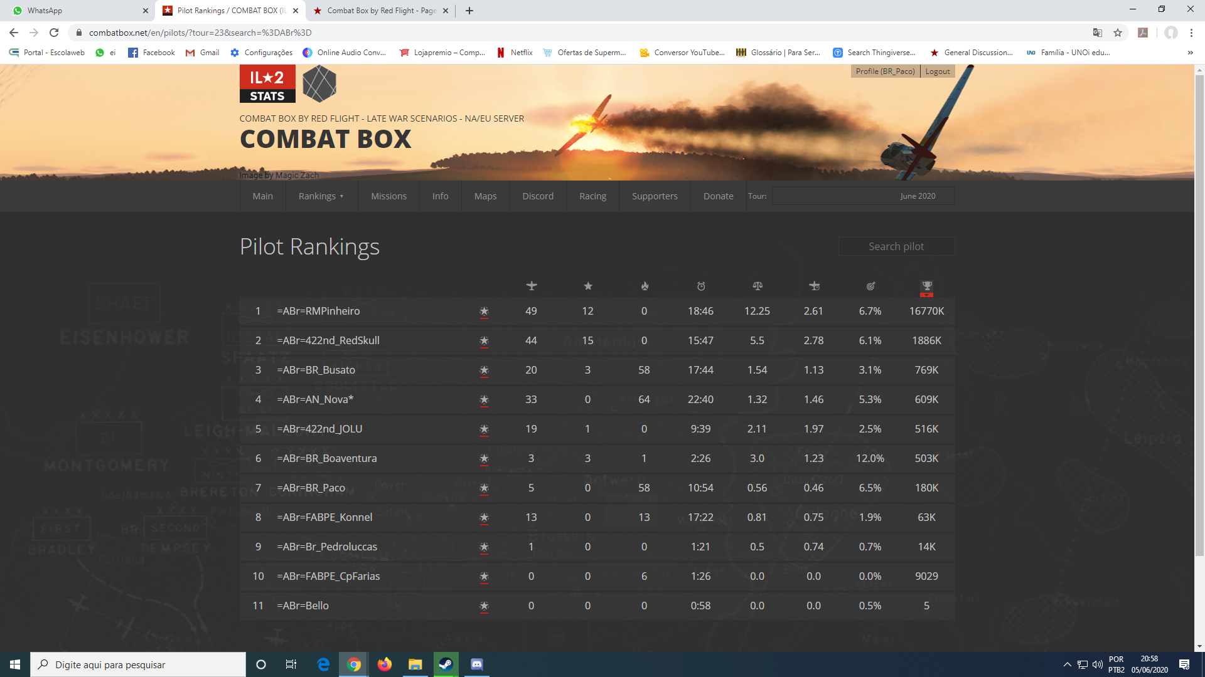The width and height of the screenshot is (1205, 677).
Task: Click star icon for =ABr=422nd_RedSkull
Action: click(484, 341)
